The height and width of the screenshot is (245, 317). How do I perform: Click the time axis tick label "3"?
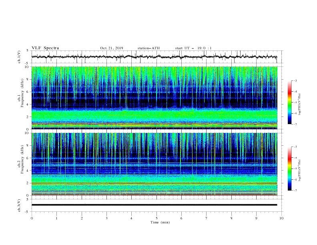[x=106, y=218]
